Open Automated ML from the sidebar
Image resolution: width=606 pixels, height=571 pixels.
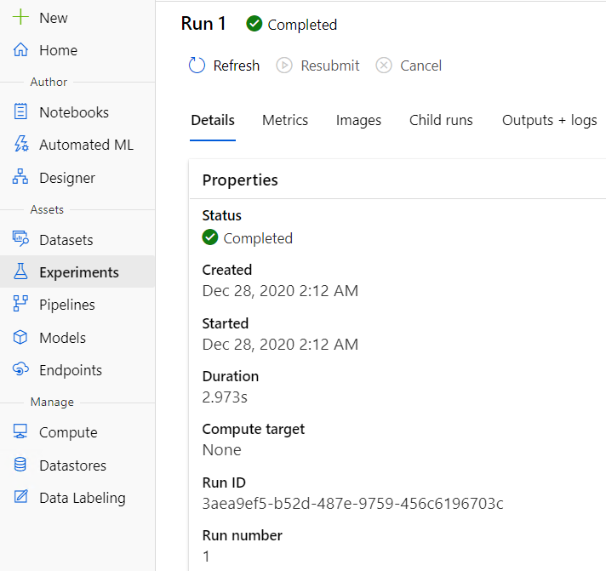click(x=87, y=145)
